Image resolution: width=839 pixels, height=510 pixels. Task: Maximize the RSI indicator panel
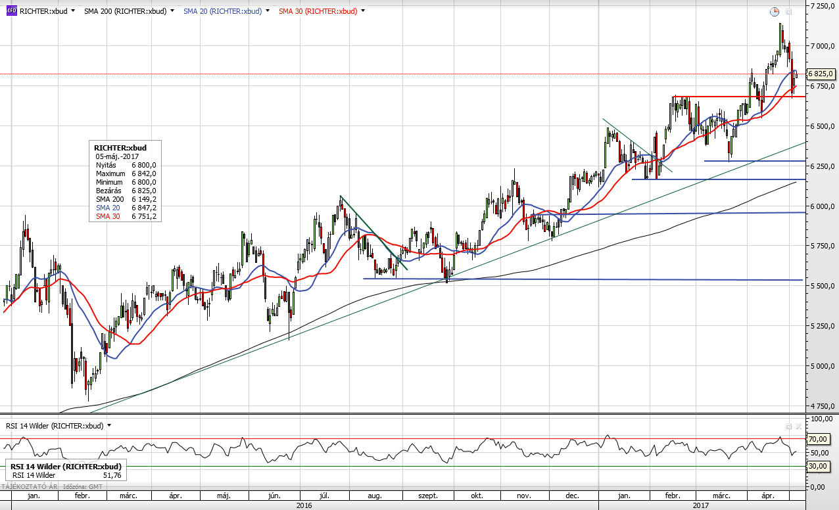(789, 426)
